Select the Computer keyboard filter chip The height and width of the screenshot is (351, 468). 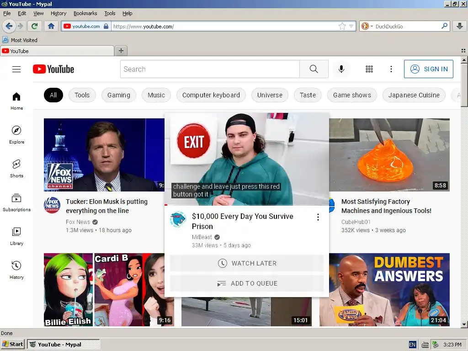tap(211, 95)
